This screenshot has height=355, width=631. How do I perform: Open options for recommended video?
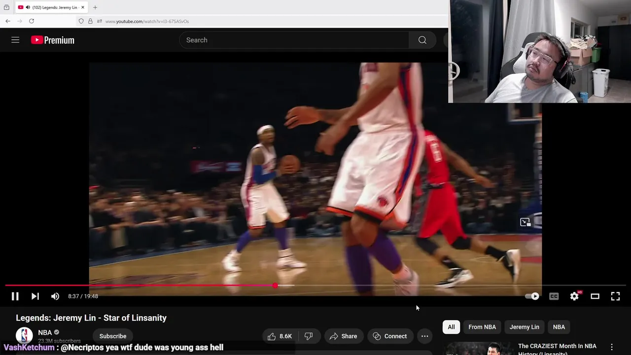pyautogui.click(x=612, y=347)
